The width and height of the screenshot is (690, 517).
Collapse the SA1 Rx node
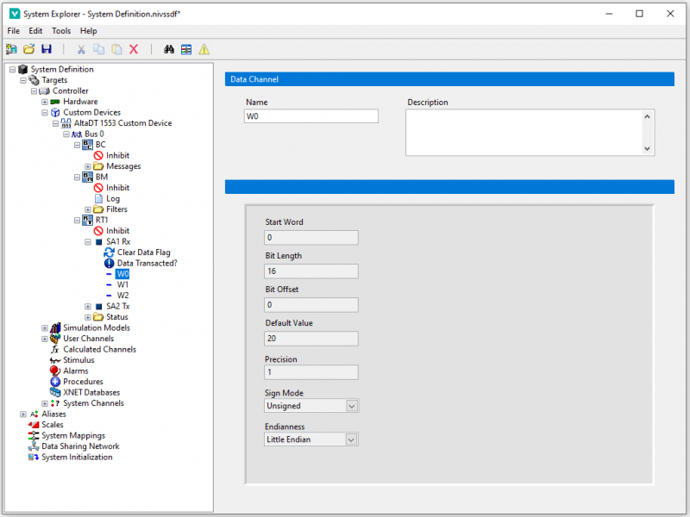[88, 242]
